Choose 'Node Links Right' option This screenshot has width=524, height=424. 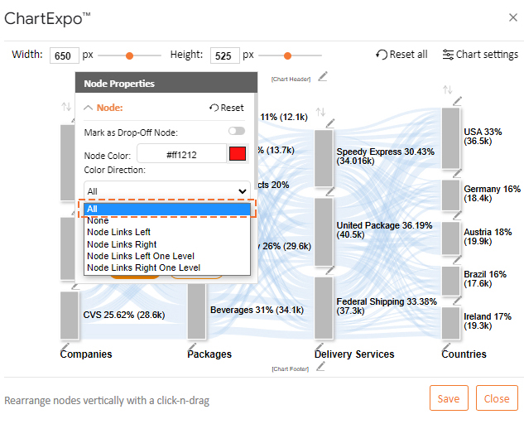pyautogui.click(x=167, y=244)
